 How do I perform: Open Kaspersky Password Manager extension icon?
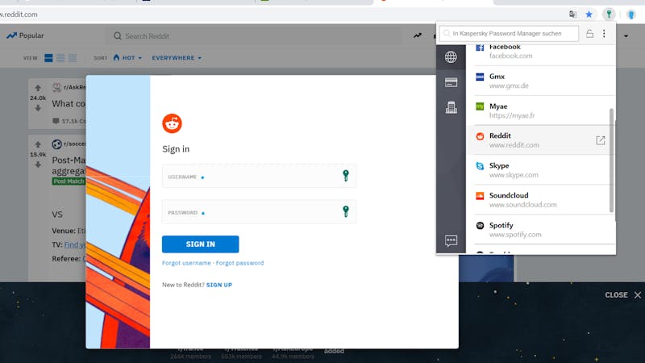click(x=609, y=15)
